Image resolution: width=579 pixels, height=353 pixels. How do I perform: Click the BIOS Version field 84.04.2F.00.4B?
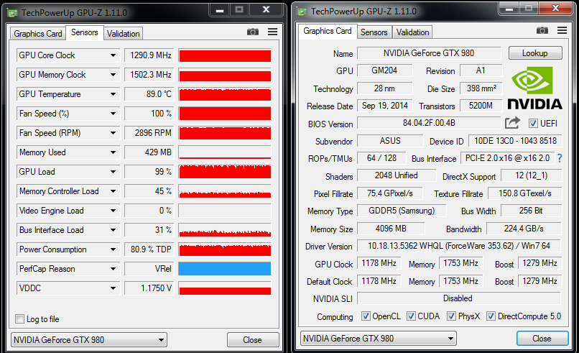click(x=429, y=123)
